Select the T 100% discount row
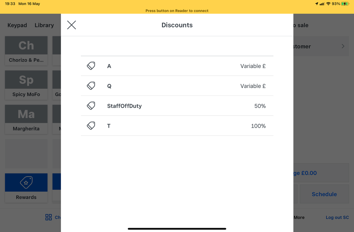Screen dimensions: 354x232 point(177,126)
